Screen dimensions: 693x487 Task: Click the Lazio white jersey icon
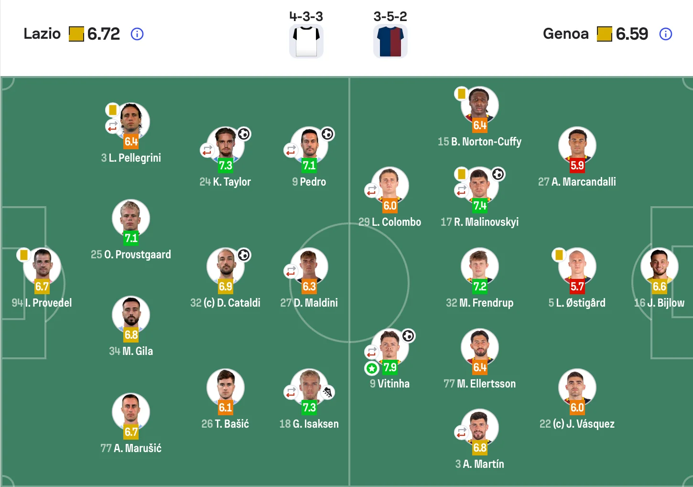(306, 41)
